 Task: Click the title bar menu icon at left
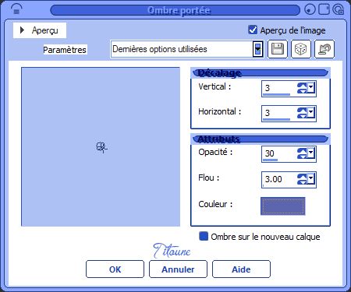click(16, 9)
